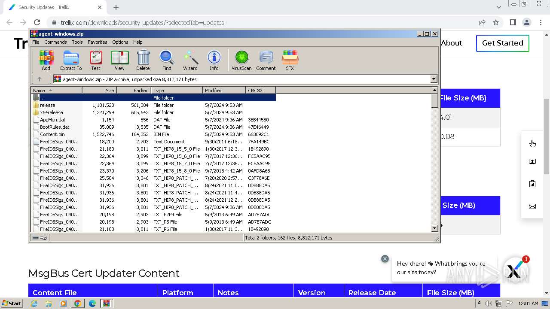The height and width of the screenshot is (309, 550).
Task: Open the View toolbar icon
Action: [119, 60]
